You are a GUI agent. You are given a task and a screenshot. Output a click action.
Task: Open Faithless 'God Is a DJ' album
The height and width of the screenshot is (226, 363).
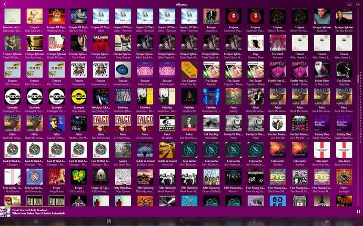pyautogui.click(x=189, y=97)
